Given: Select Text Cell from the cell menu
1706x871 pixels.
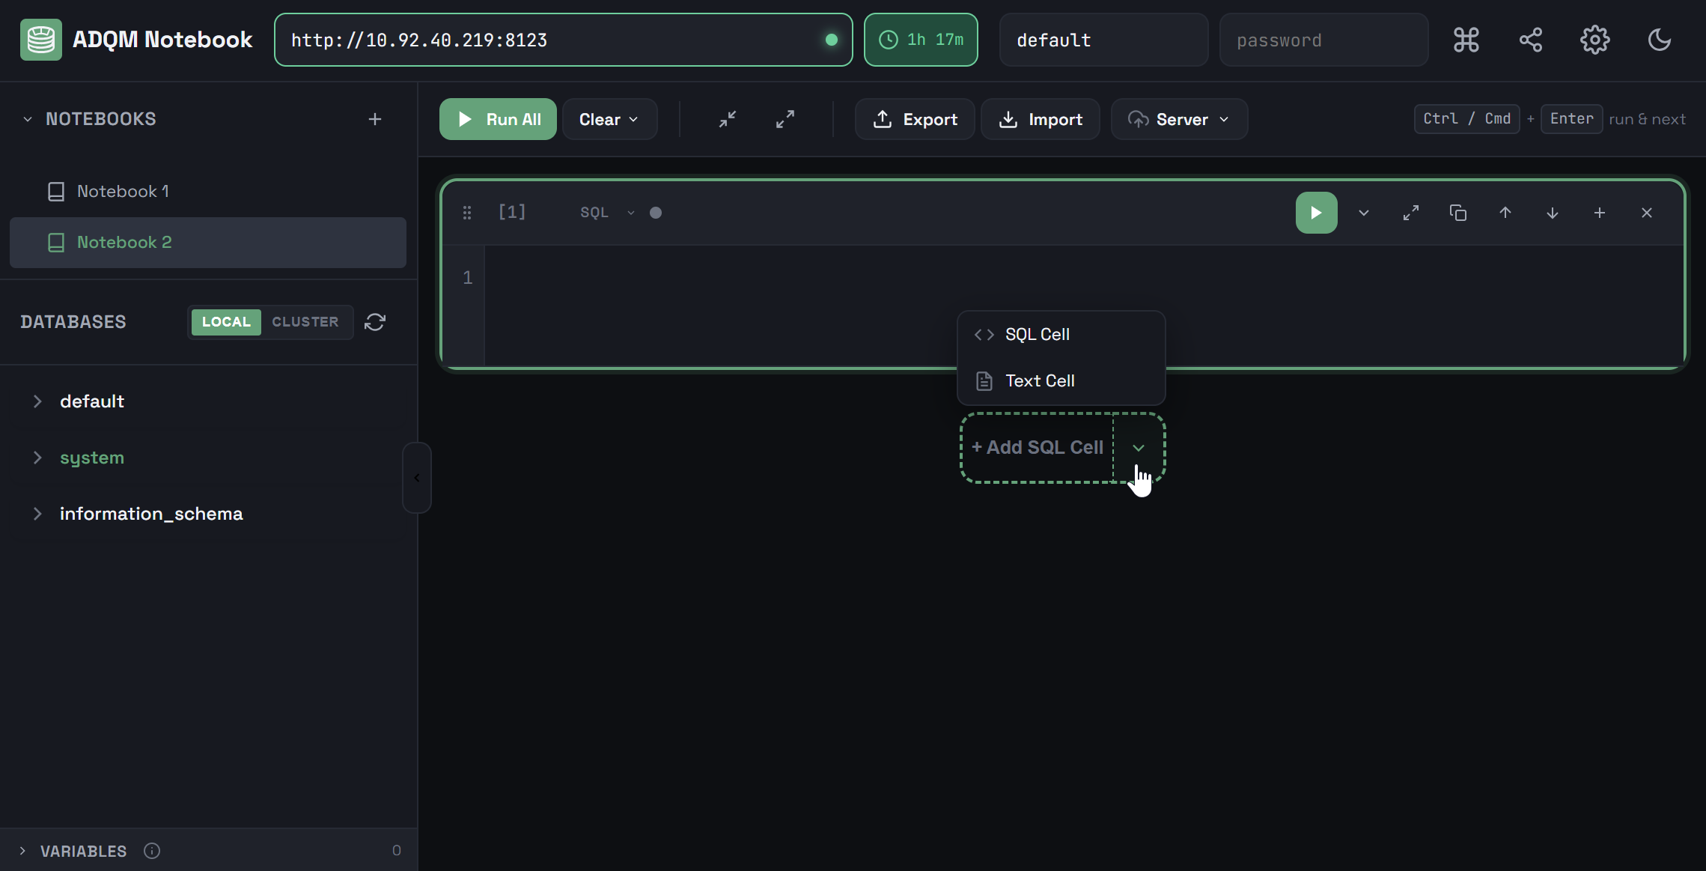Looking at the screenshot, I should coord(1039,380).
